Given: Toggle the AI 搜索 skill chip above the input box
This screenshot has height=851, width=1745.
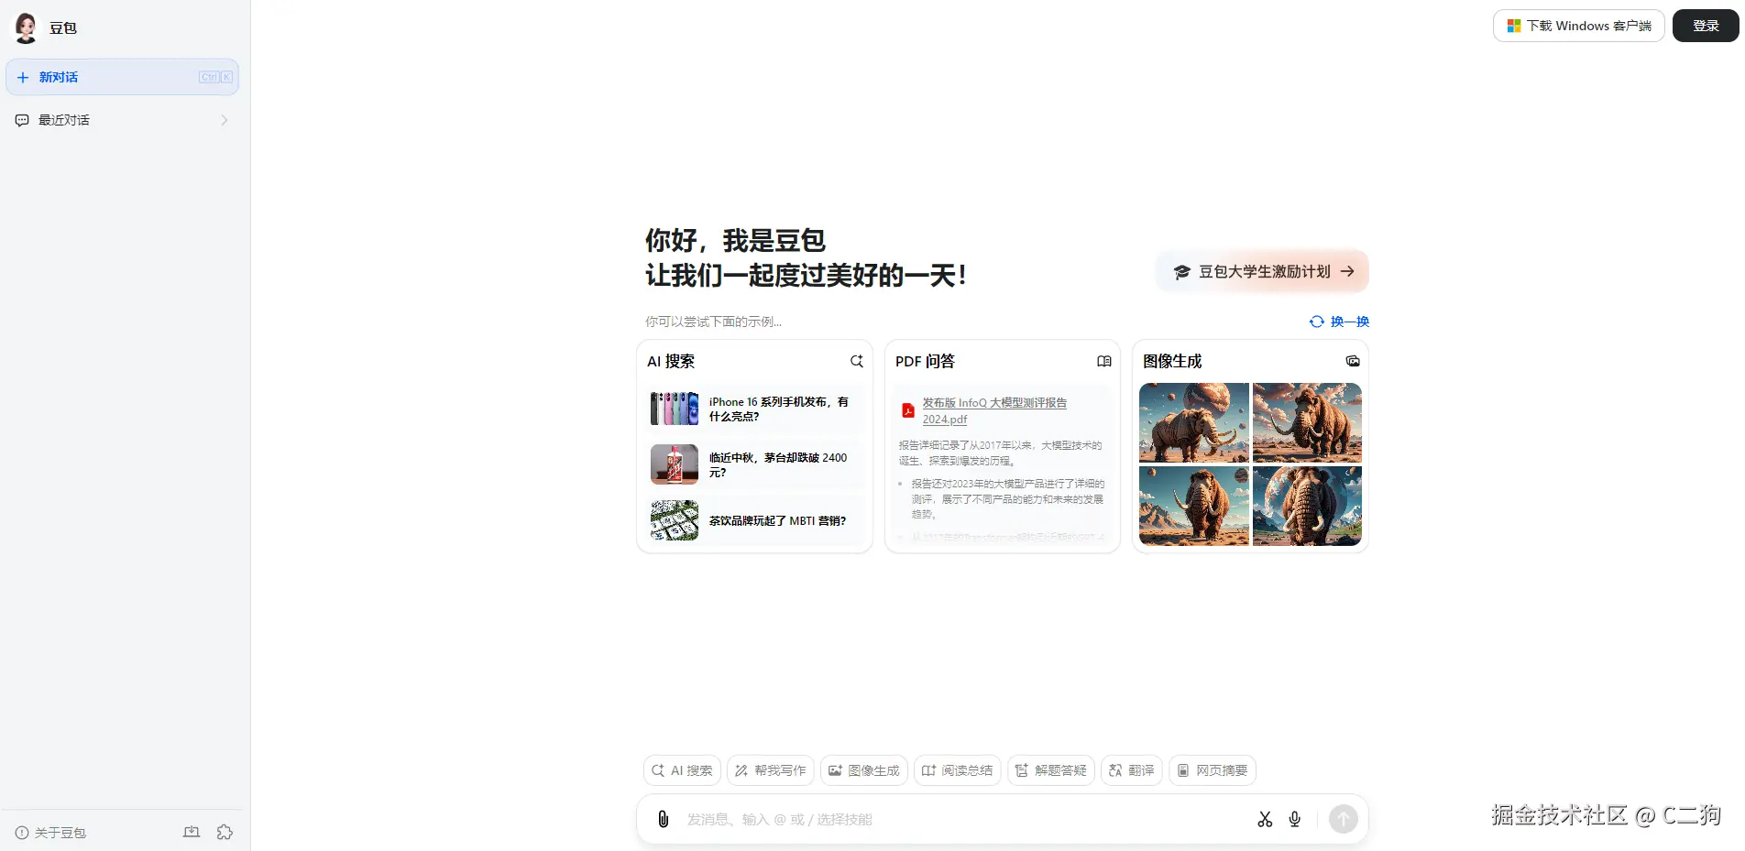Looking at the screenshot, I should [x=682, y=770].
